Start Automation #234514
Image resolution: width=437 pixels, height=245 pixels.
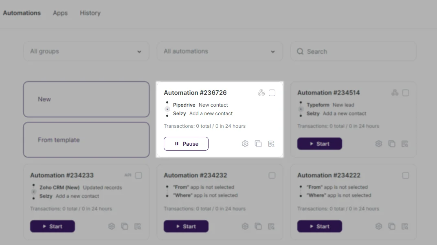(319, 144)
